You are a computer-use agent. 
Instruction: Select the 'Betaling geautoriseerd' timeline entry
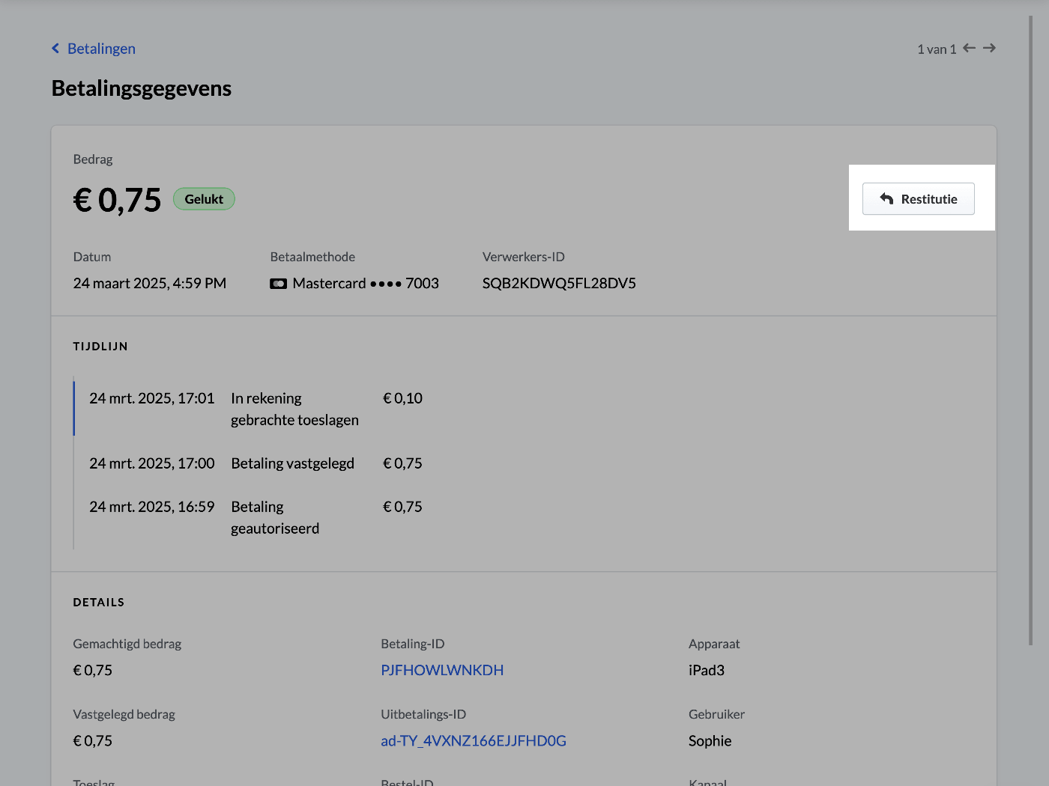[x=256, y=517]
